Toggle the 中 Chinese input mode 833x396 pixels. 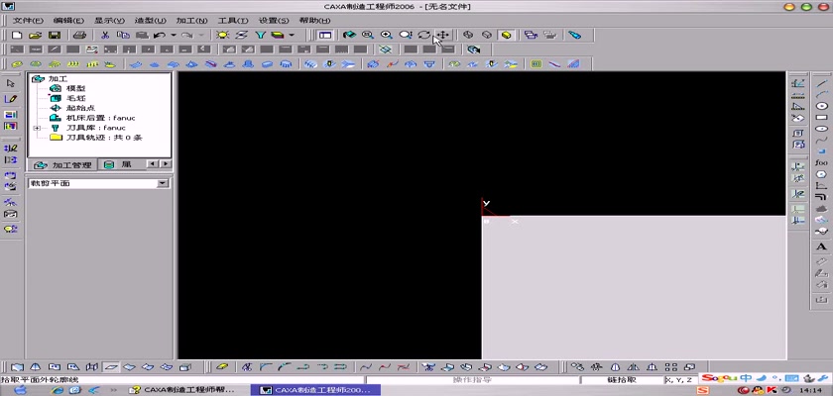point(747,378)
